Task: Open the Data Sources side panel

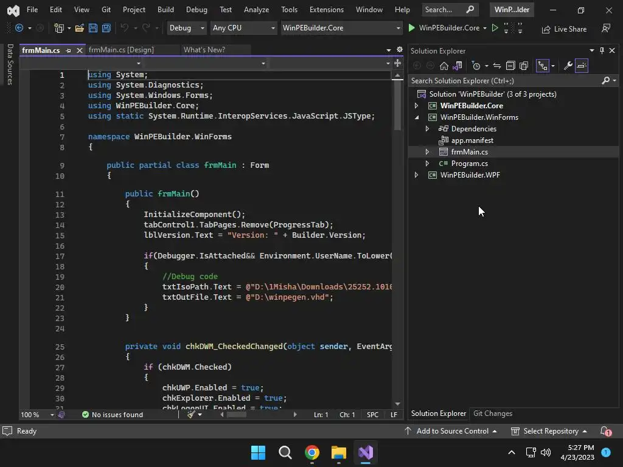Action: 10,64
